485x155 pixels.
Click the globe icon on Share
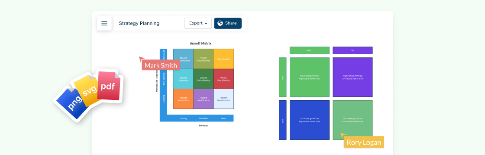[x=220, y=23]
